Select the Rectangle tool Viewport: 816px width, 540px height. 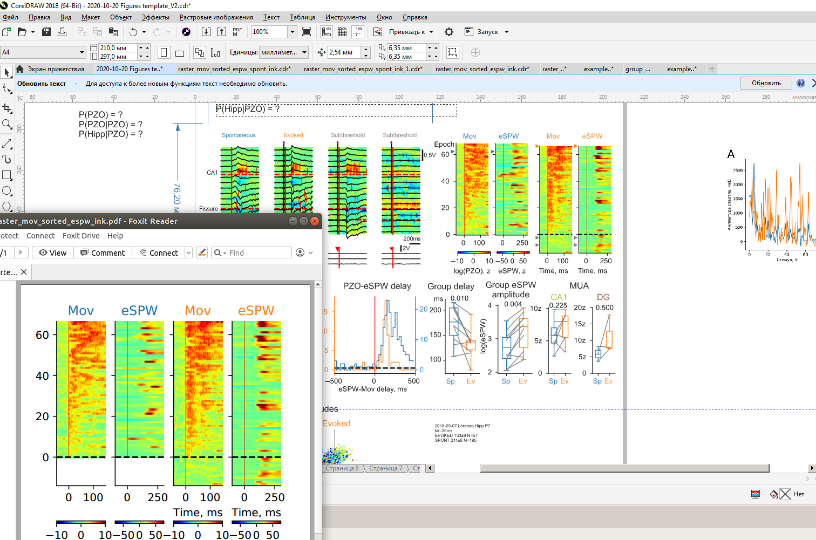[7, 175]
